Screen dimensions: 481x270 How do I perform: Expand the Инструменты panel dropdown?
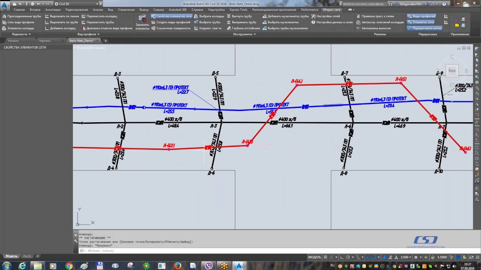pyautogui.click(x=244, y=34)
